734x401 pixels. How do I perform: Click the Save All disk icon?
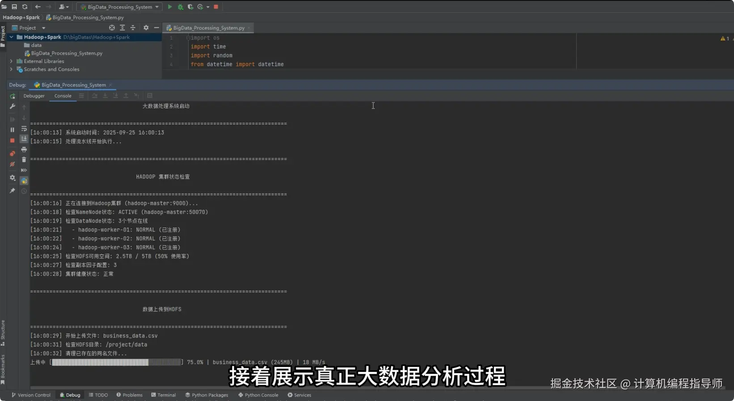(x=14, y=7)
